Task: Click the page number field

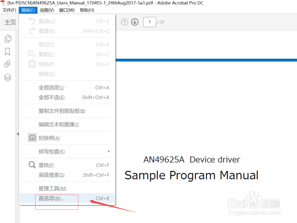Action: point(150,22)
